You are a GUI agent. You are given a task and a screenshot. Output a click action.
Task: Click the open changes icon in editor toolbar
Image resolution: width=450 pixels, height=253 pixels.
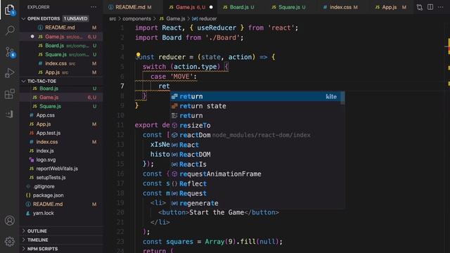[420, 7]
